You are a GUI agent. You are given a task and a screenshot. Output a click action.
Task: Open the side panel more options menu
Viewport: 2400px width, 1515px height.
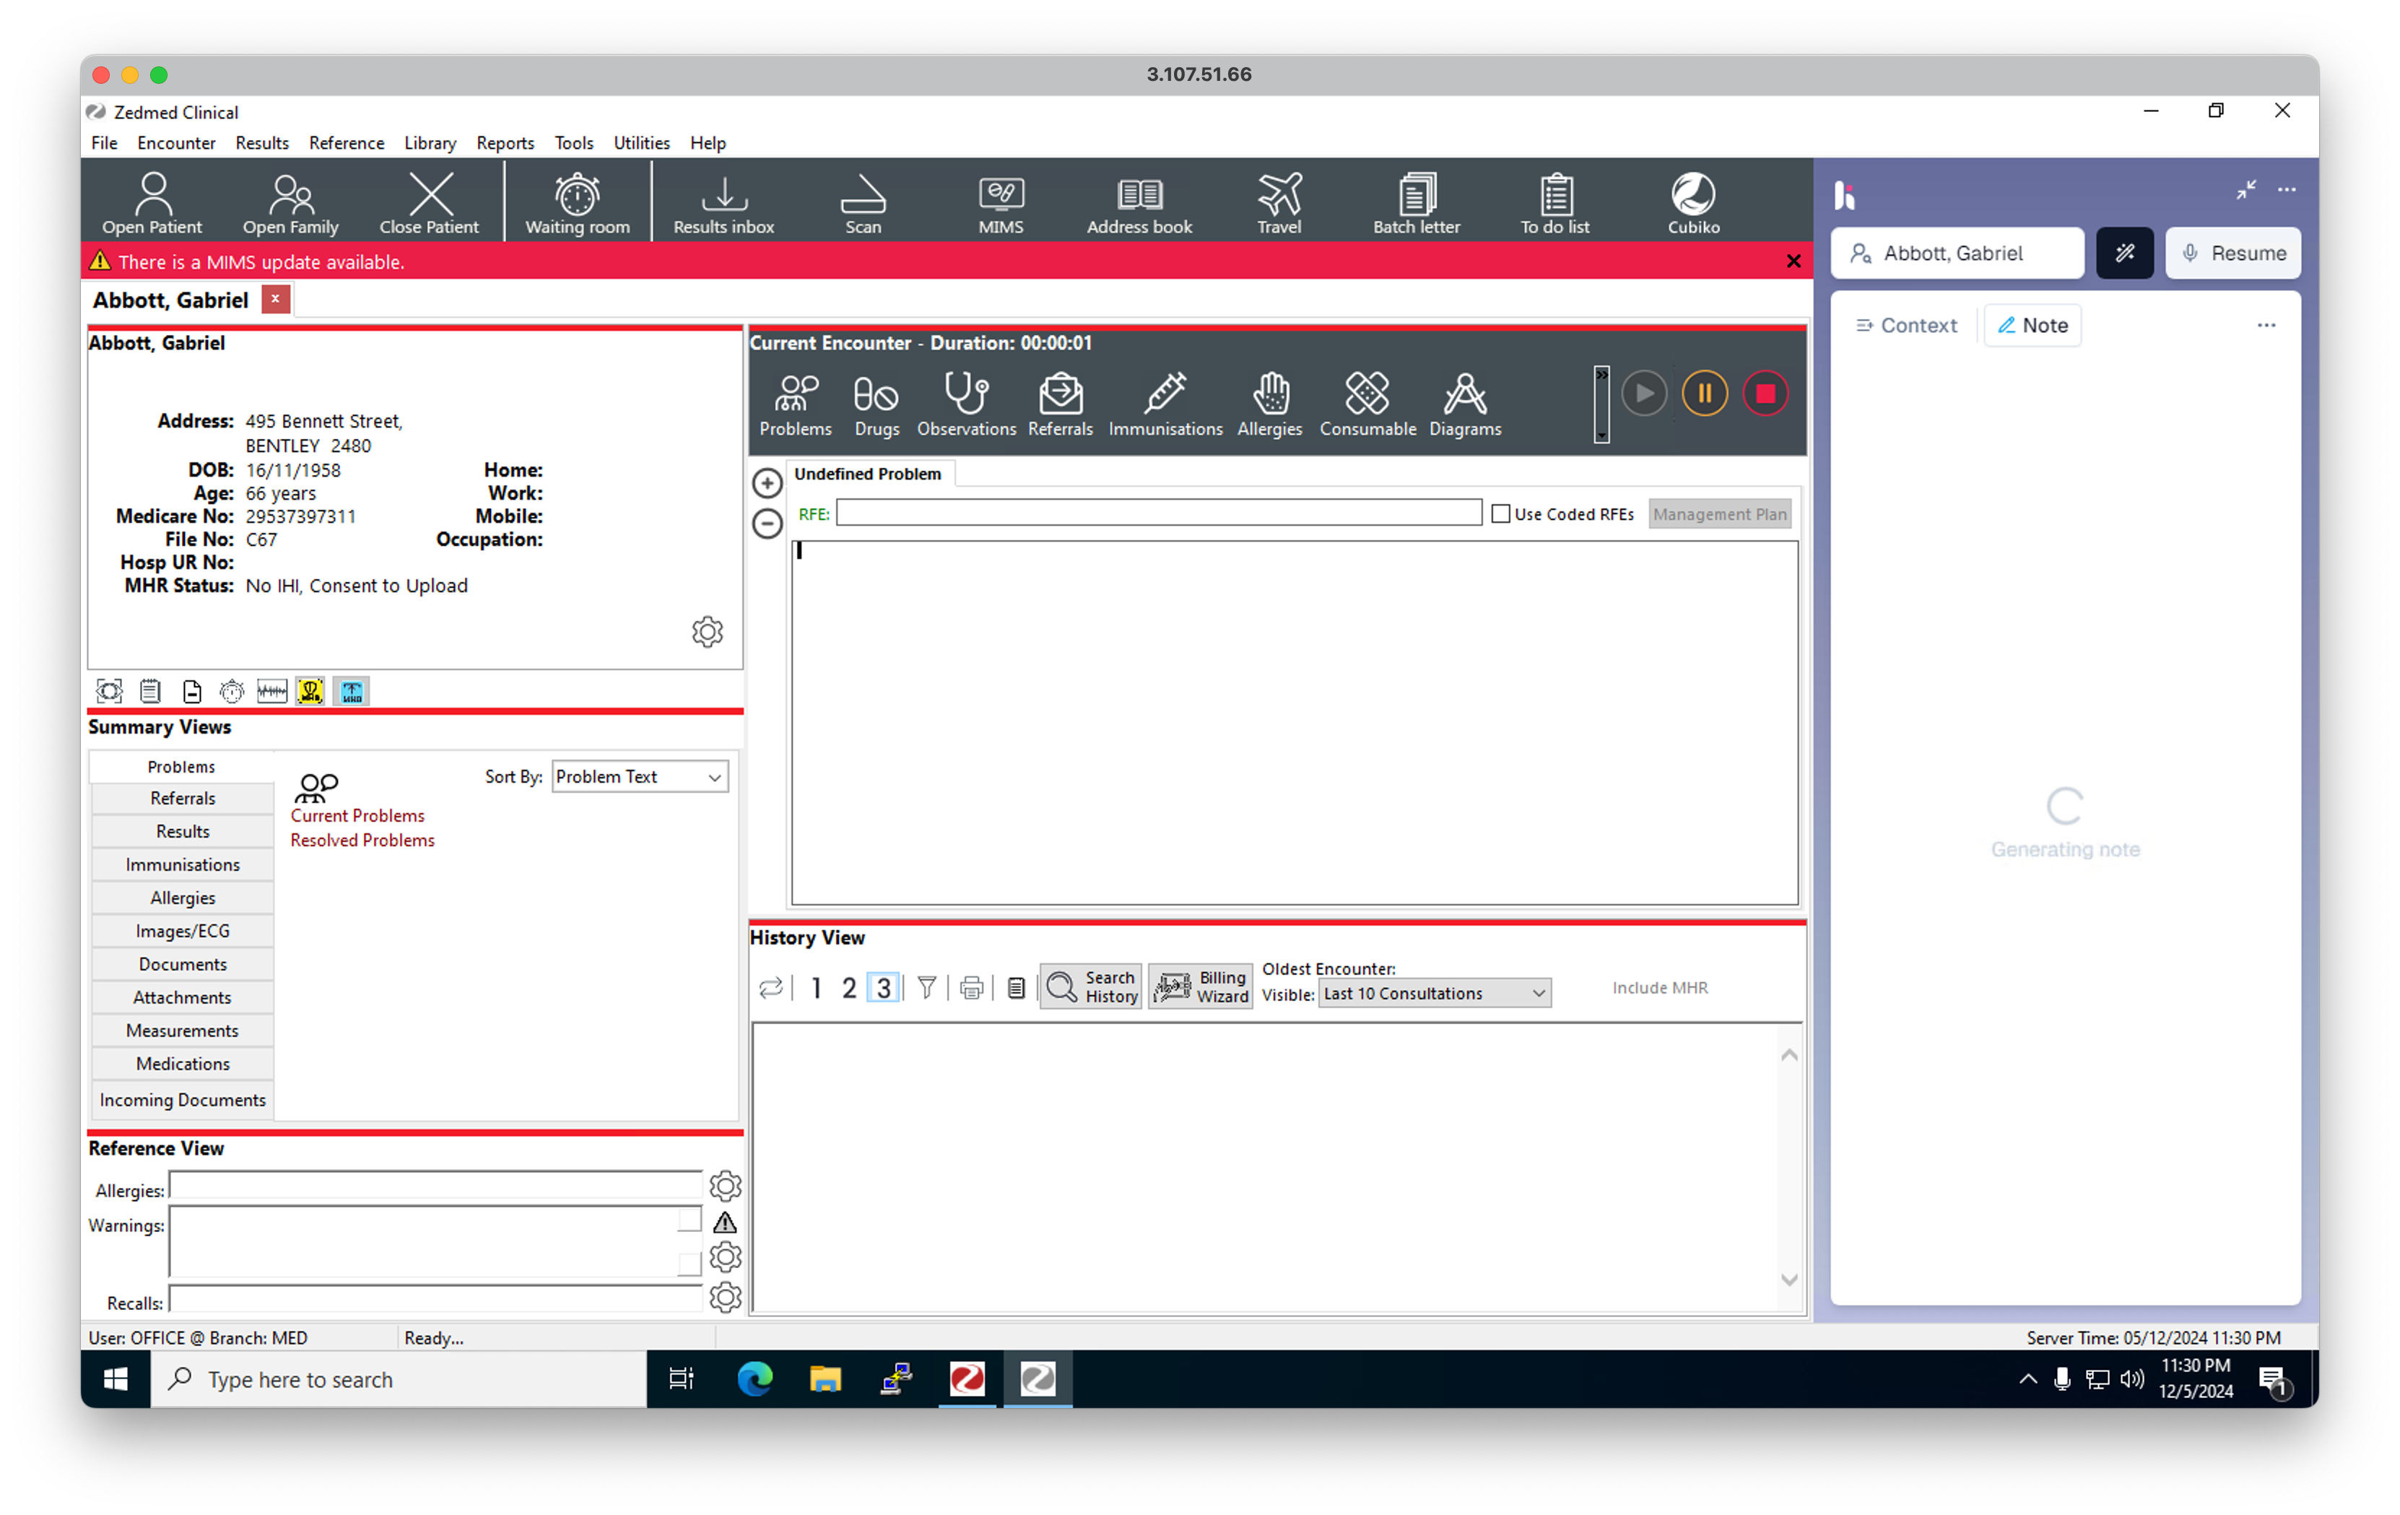click(2287, 189)
